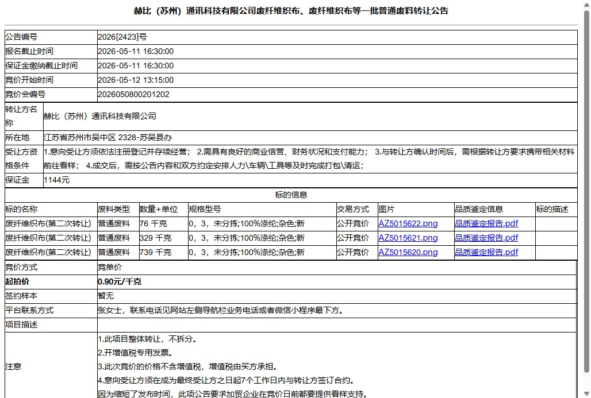Click the 受让方资格条件 label
Image resolution: width=591 pixels, height=398 pixels.
(x=21, y=159)
